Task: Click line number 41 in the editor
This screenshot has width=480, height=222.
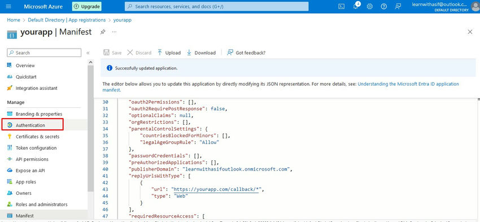Action: pyautogui.click(x=105, y=176)
